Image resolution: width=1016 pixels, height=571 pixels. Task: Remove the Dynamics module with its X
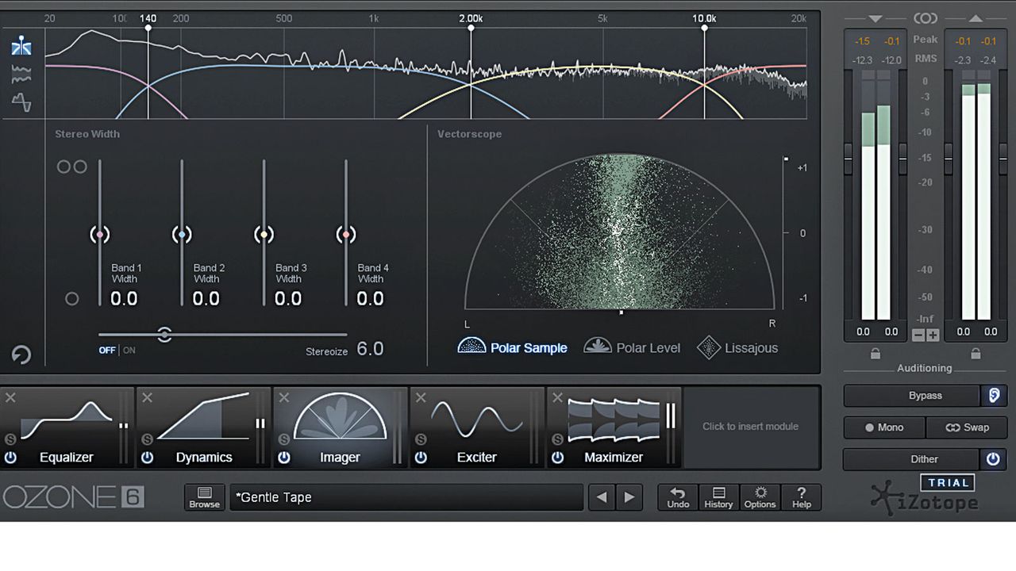[x=147, y=397]
